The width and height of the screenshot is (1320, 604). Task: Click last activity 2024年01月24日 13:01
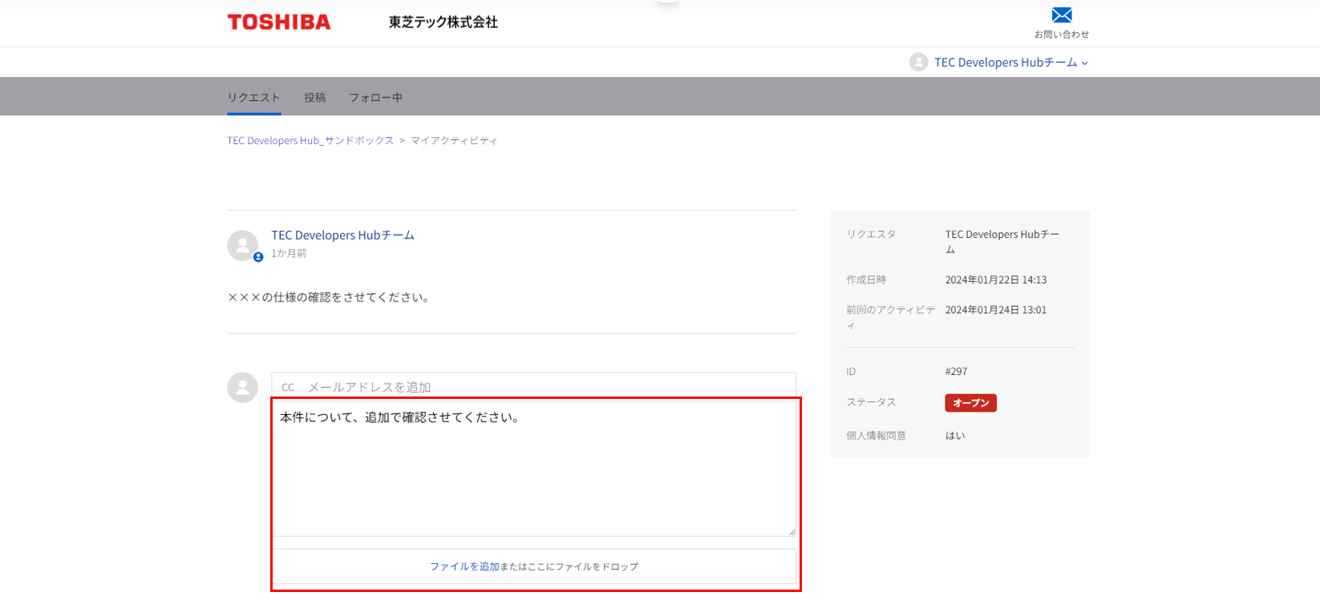click(x=996, y=310)
